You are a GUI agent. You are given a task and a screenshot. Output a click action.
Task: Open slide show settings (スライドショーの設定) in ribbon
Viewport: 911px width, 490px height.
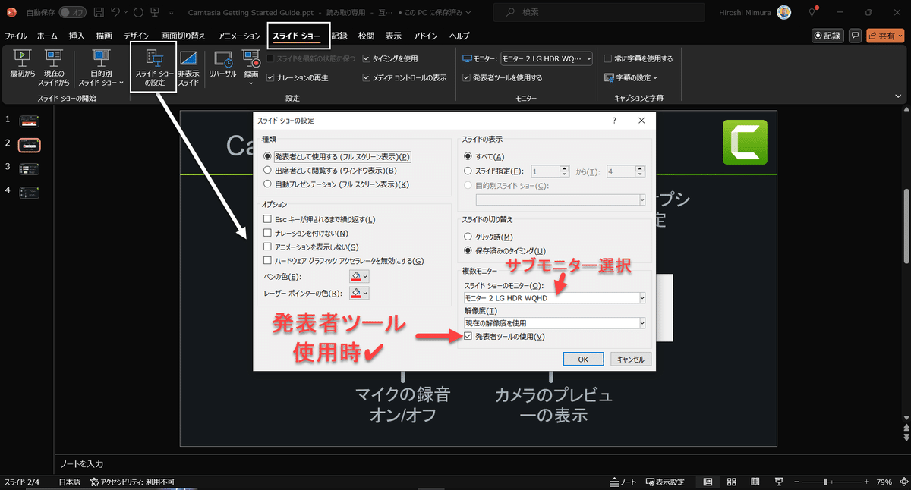click(x=153, y=68)
